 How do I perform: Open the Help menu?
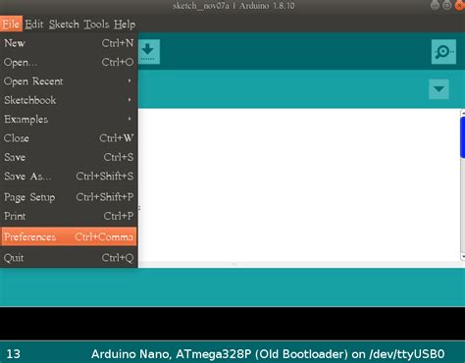click(125, 24)
